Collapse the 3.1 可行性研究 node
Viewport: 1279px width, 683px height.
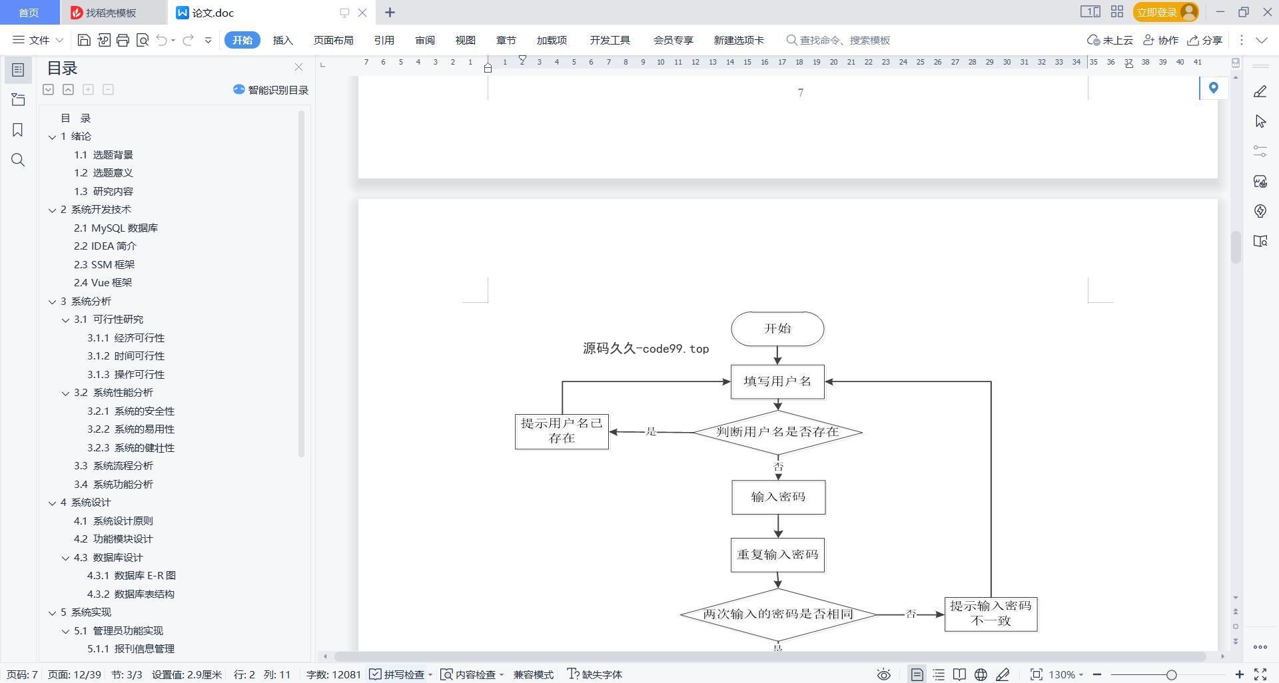point(66,320)
